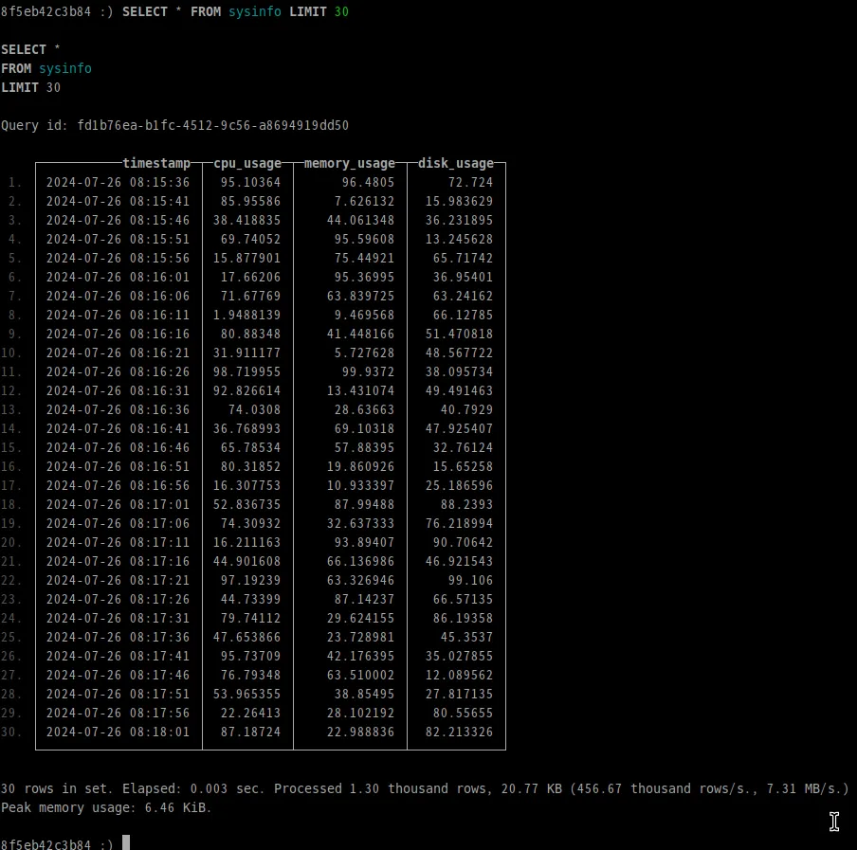The height and width of the screenshot is (850, 857).
Task: Click disk value 90.70642
Action: point(463,542)
